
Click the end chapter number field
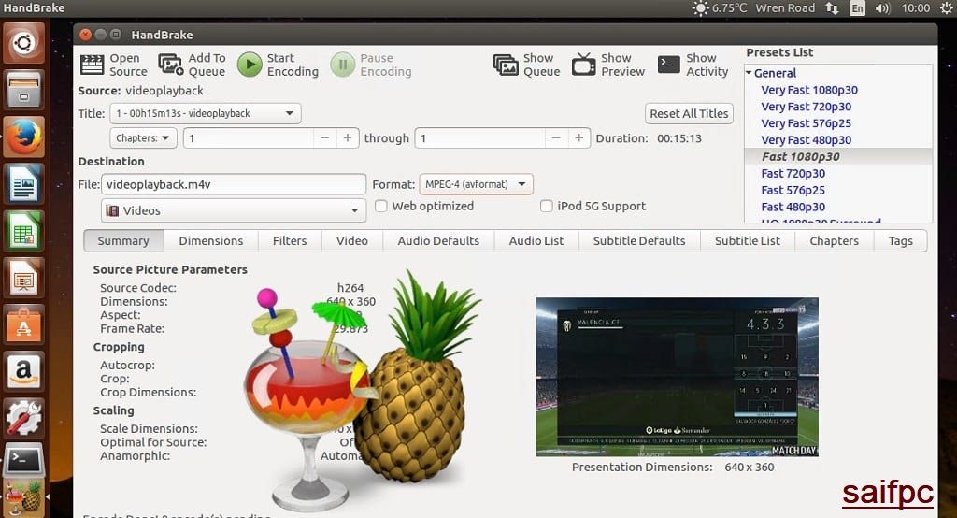coord(479,138)
